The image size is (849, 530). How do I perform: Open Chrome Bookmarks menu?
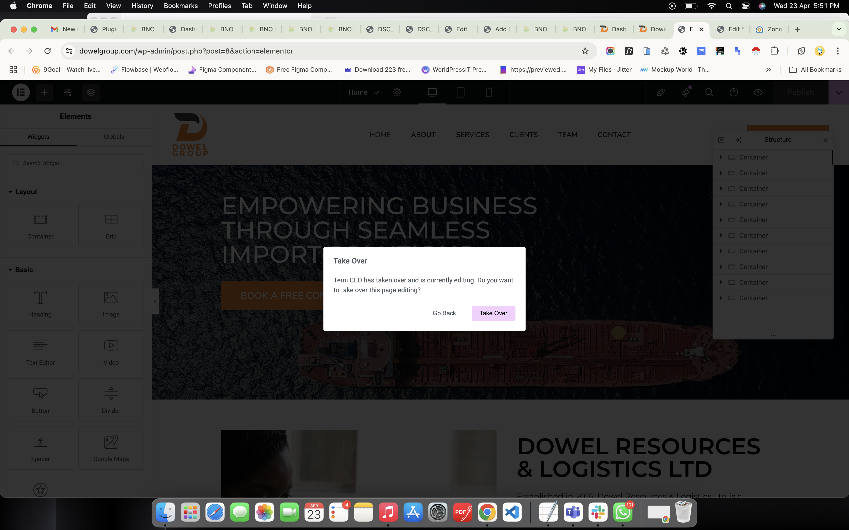coord(181,6)
